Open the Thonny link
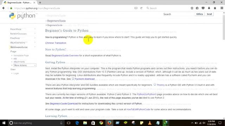This screenshot has width=225, height=126. tap(161, 85)
